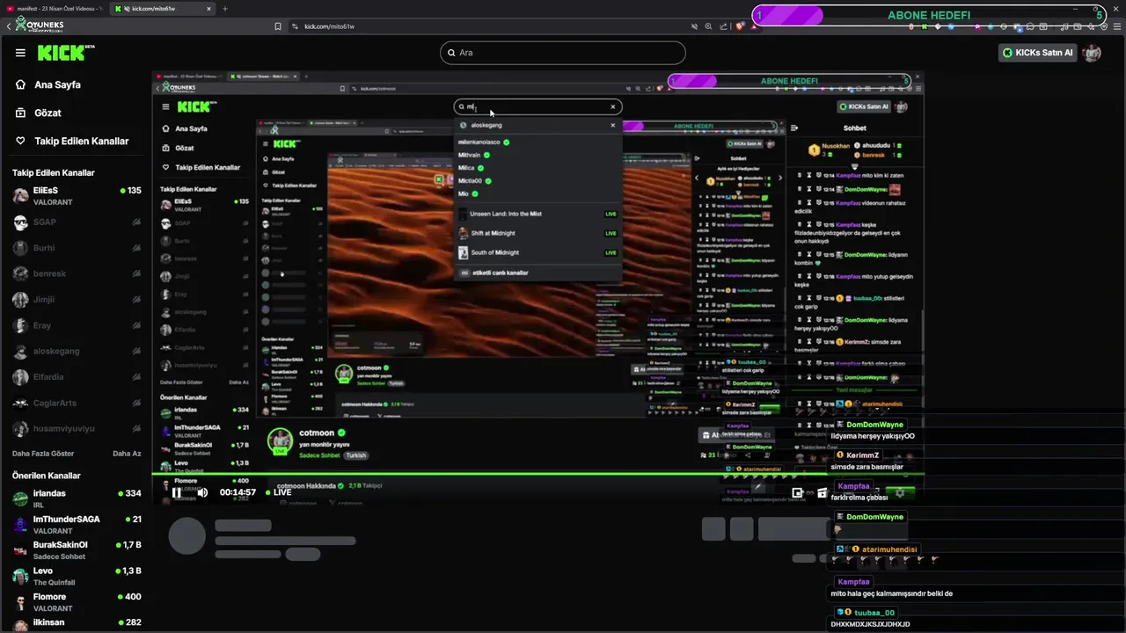Focus the Ara search field

[562, 53]
